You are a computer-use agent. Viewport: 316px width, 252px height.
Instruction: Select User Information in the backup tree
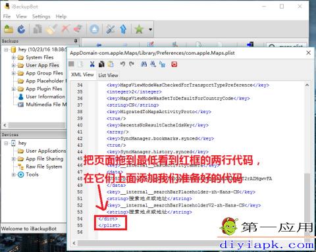coord(45,97)
